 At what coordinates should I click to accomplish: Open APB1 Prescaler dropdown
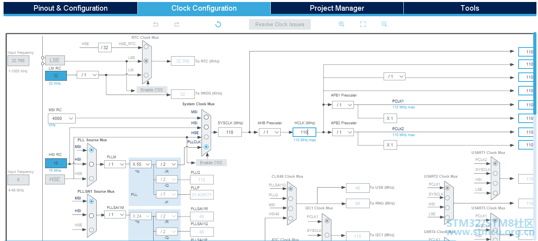click(x=343, y=105)
